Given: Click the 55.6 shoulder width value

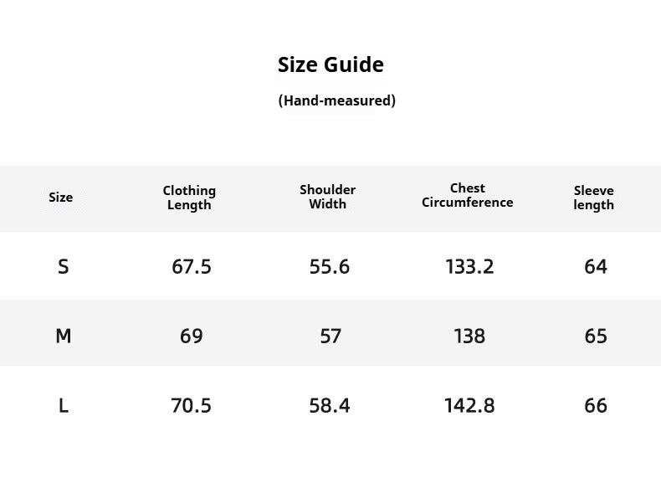Looking at the screenshot, I should coord(330,266).
